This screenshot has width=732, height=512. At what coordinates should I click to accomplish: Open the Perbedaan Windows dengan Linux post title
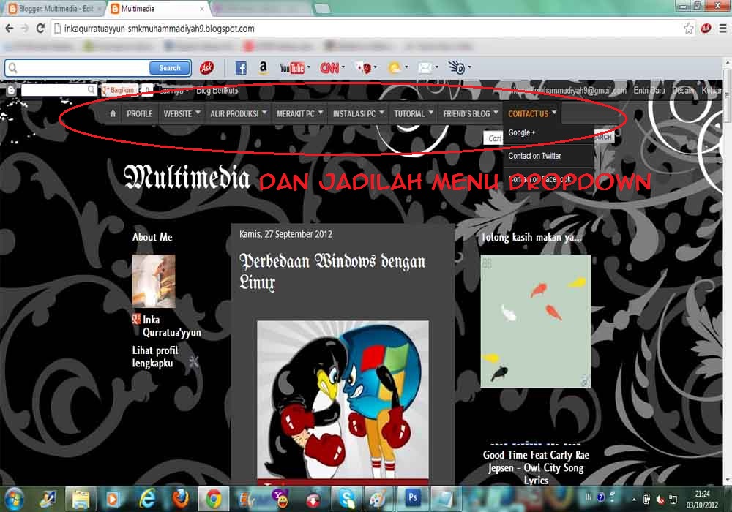(332, 271)
